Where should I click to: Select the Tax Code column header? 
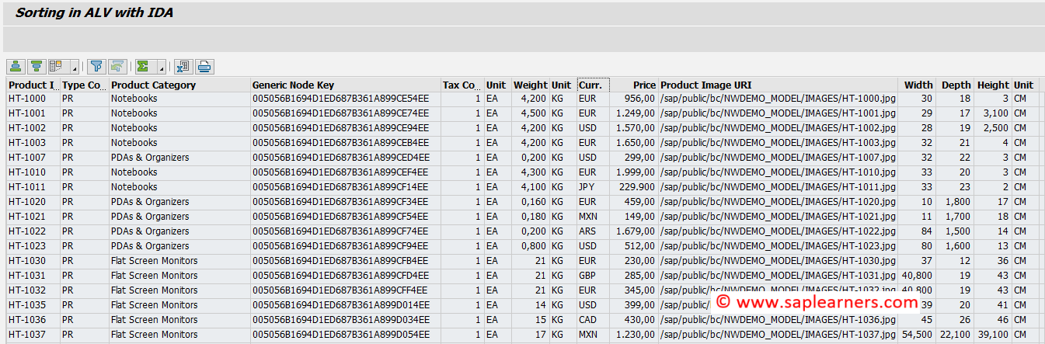tap(462, 85)
